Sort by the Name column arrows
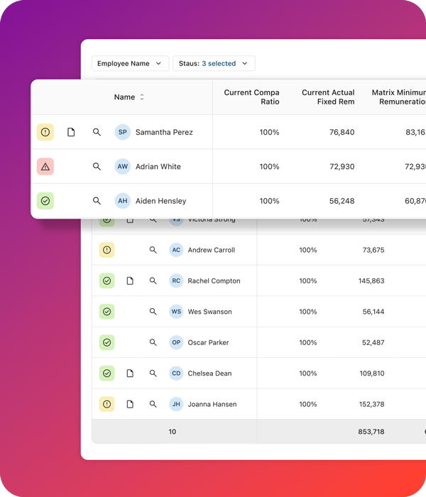This screenshot has height=497, width=426. [142, 97]
